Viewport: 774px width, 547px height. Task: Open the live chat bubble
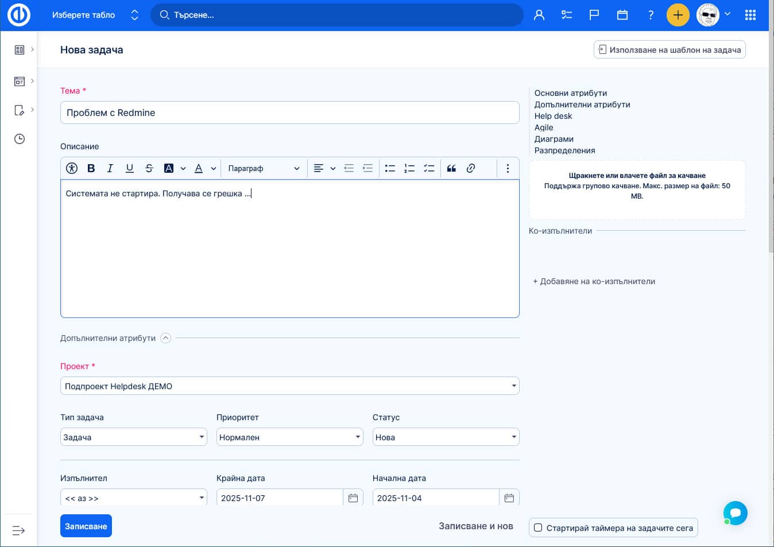736,513
